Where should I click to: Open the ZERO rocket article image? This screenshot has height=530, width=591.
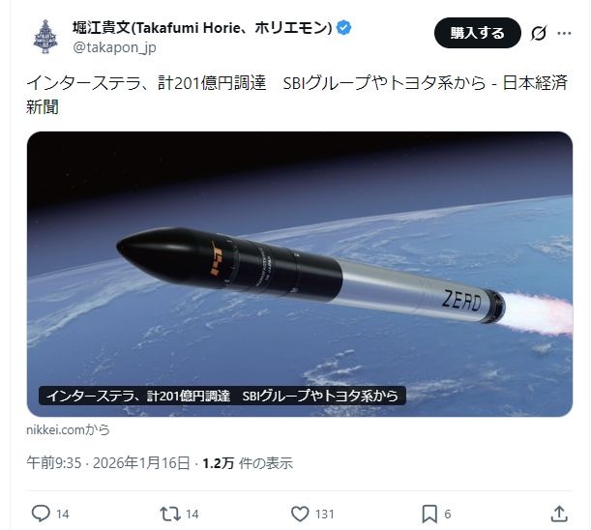click(300, 274)
